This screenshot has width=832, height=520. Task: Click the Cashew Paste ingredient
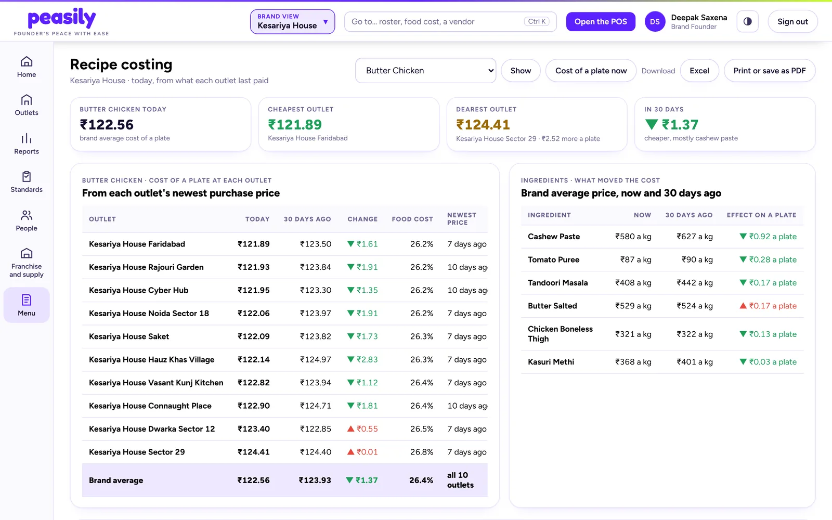pyautogui.click(x=554, y=237)
